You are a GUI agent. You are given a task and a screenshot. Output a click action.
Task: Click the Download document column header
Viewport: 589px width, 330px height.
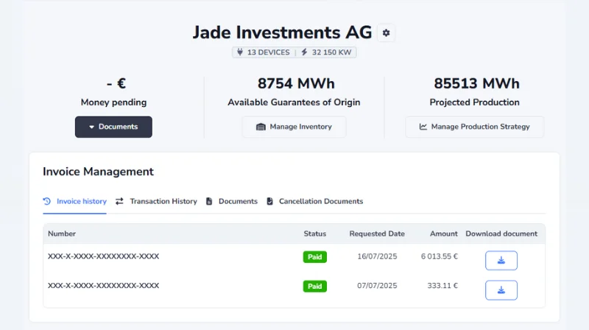click(501, 234)
